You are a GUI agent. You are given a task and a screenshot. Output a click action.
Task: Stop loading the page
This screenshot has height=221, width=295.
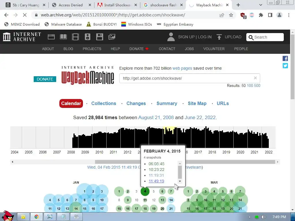click(25, 15)
